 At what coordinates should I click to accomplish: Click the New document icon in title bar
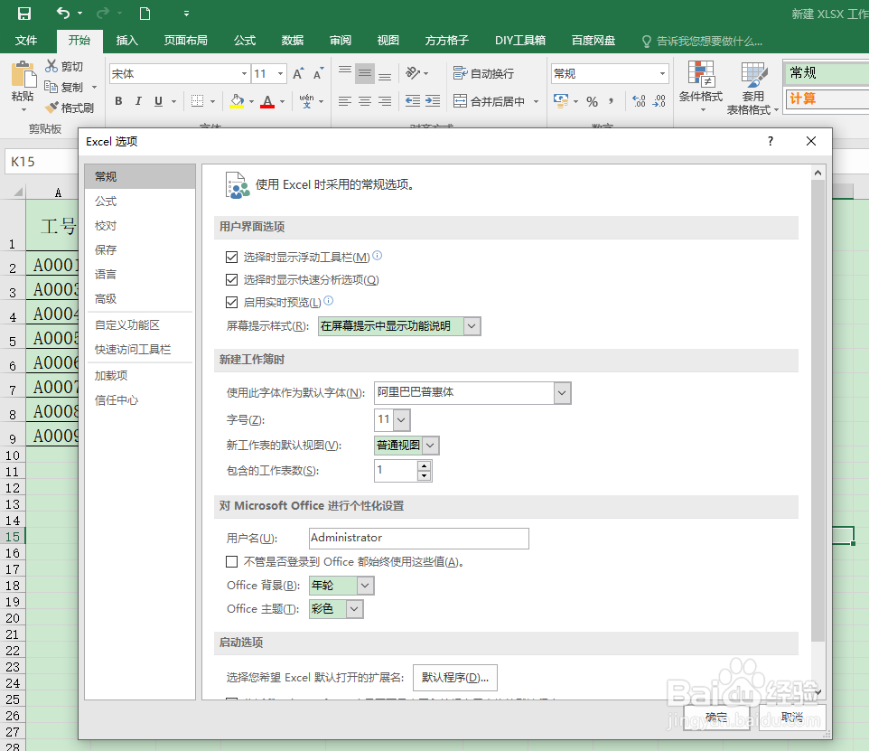(145, 14)
